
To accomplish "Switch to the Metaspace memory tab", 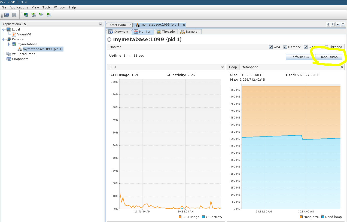I will 249,67.
